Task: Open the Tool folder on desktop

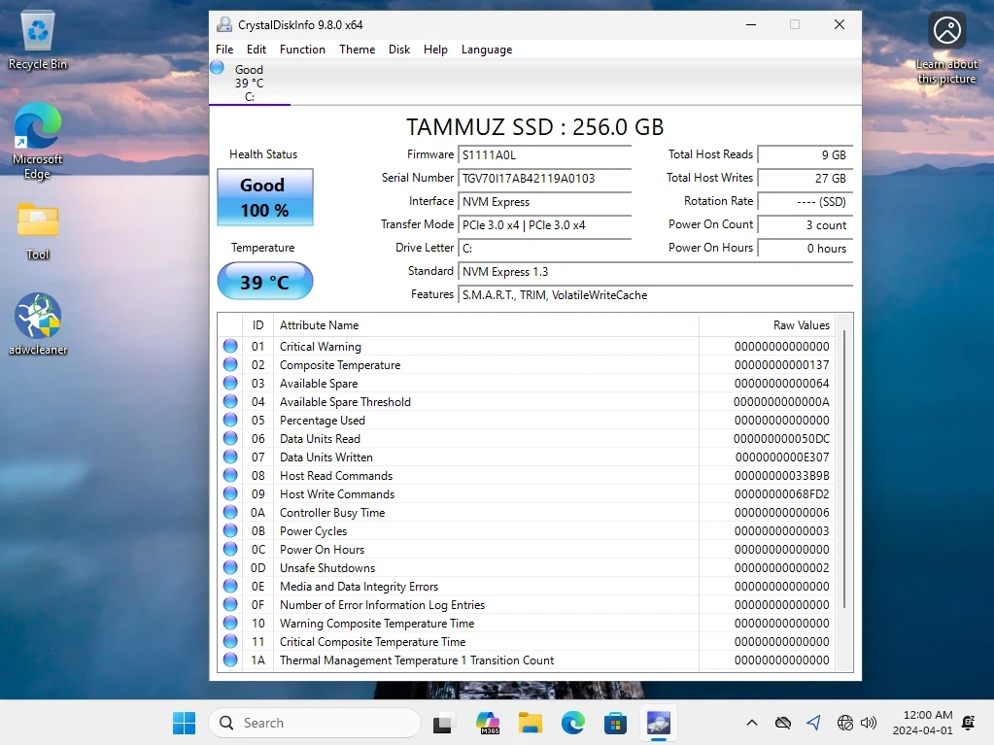Action: click(38, 221)
